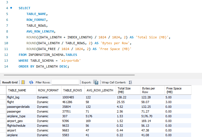The width and height of the screenshot is (202, 137).
Task: Click the AVG_ROW_LENGTH column header
Action: coord(100,90)
